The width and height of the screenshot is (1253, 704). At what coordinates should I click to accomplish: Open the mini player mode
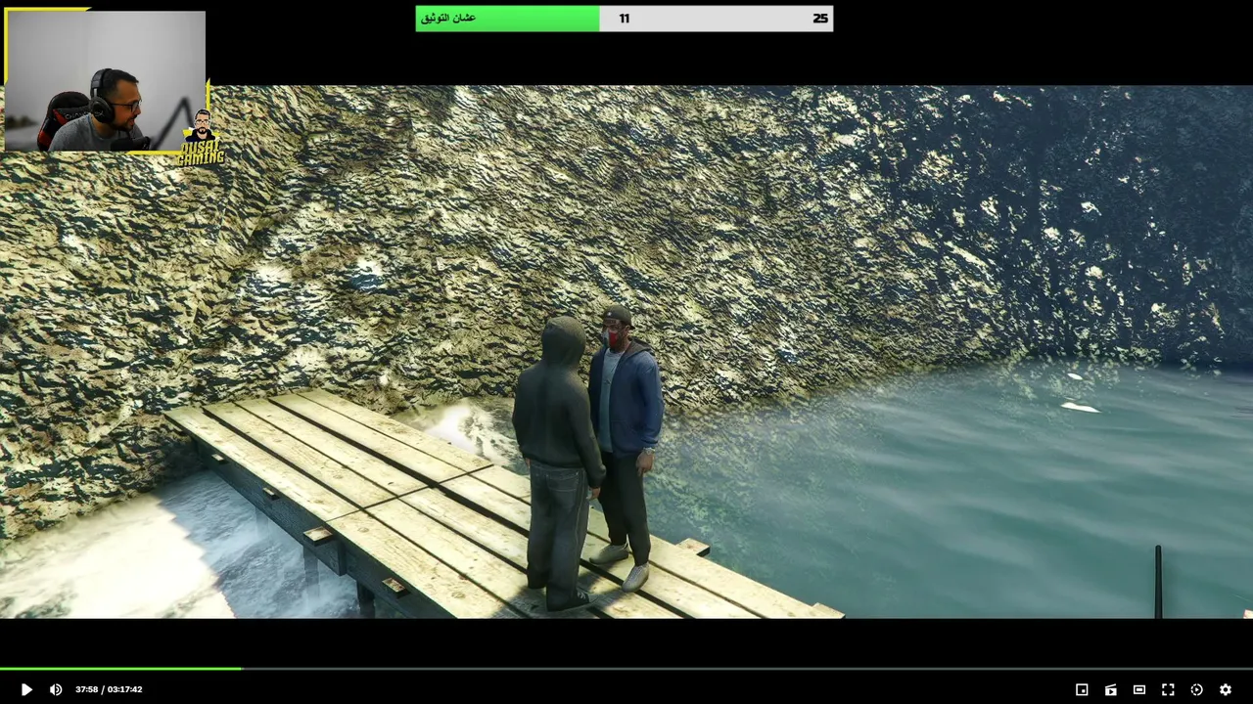(x=1082, y=689)
